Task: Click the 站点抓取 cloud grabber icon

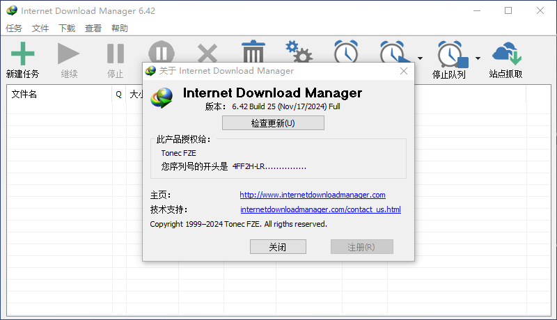Action: (507, 54)
